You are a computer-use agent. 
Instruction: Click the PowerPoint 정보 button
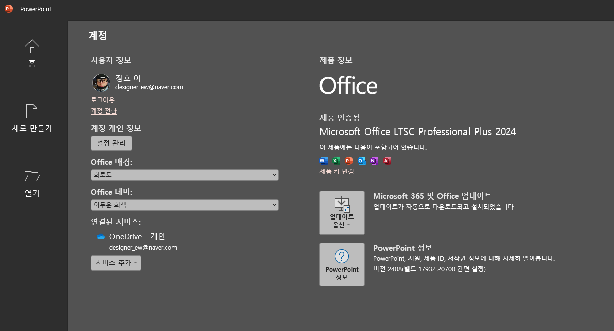[342, 264]
